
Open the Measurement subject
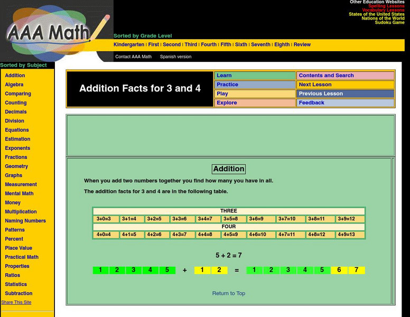click(x=21, y=184)
